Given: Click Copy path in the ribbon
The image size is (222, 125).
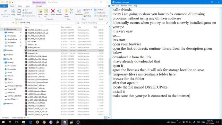Looking at the screenshot, I should (27, 13).
